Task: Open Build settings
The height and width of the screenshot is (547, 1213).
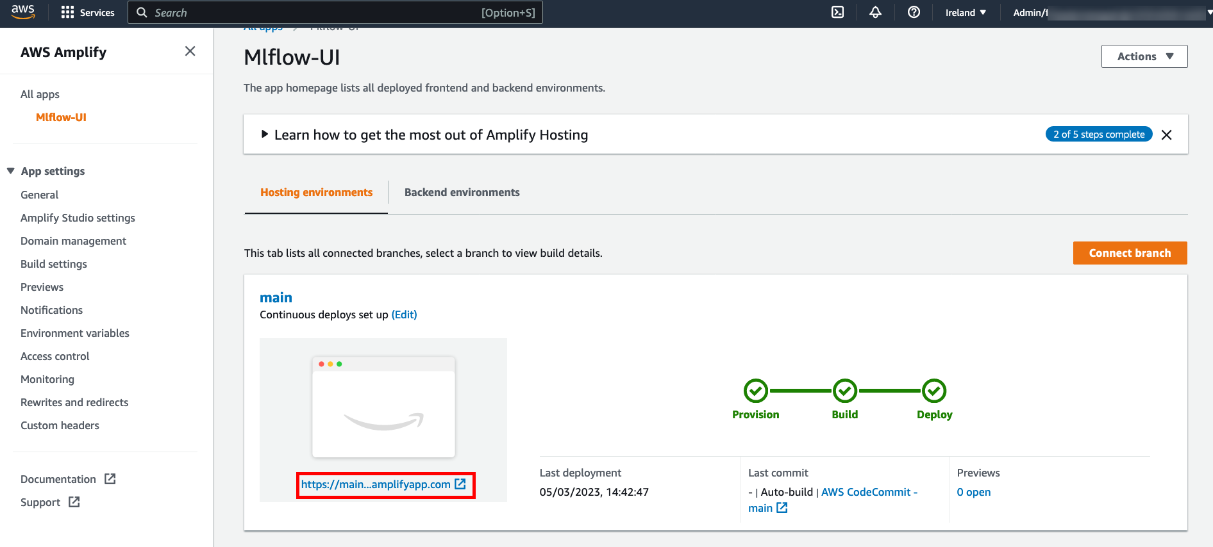Action: 54,264
